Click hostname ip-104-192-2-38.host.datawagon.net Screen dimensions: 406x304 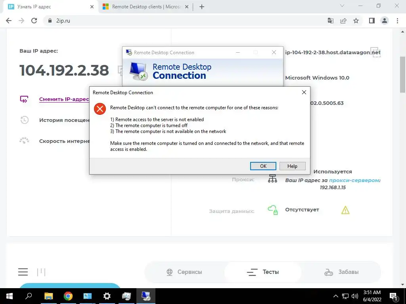point(333,53)
